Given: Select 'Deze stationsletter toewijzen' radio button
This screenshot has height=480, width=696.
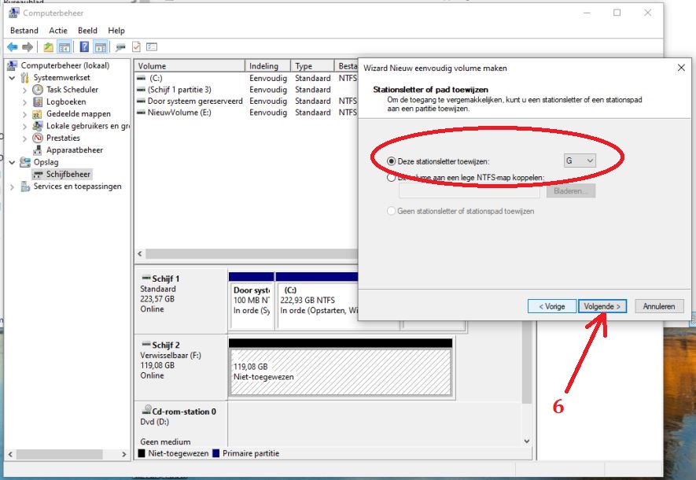Looking at the screenshot, I should pyautogui.click(x=392, y=161).
